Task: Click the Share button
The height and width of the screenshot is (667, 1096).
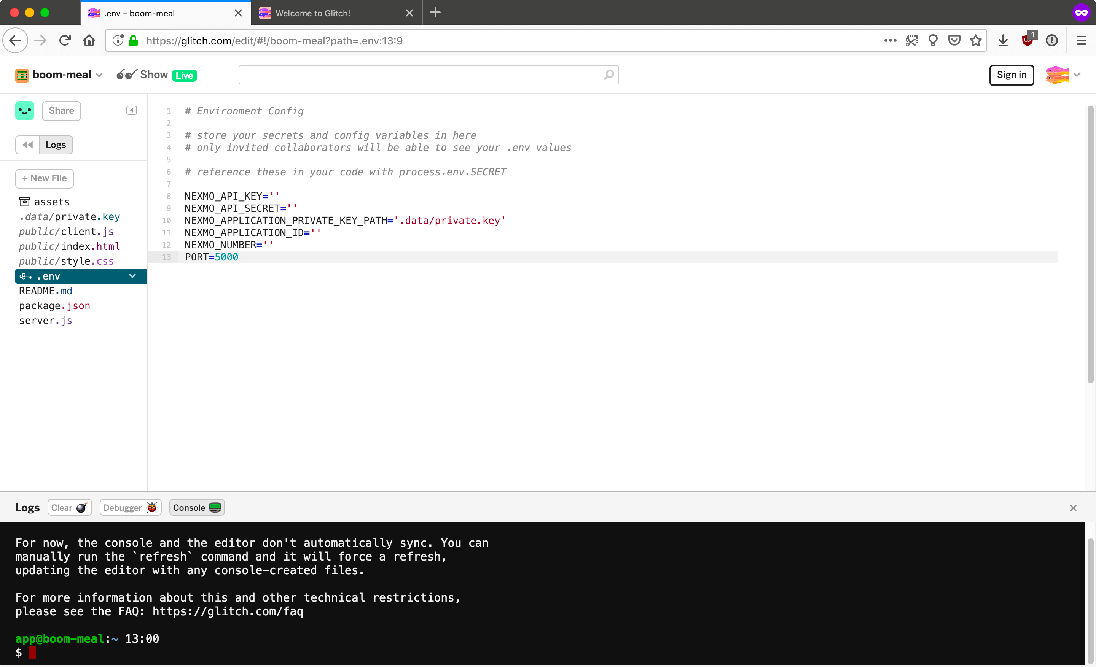Action: point(61,111)
